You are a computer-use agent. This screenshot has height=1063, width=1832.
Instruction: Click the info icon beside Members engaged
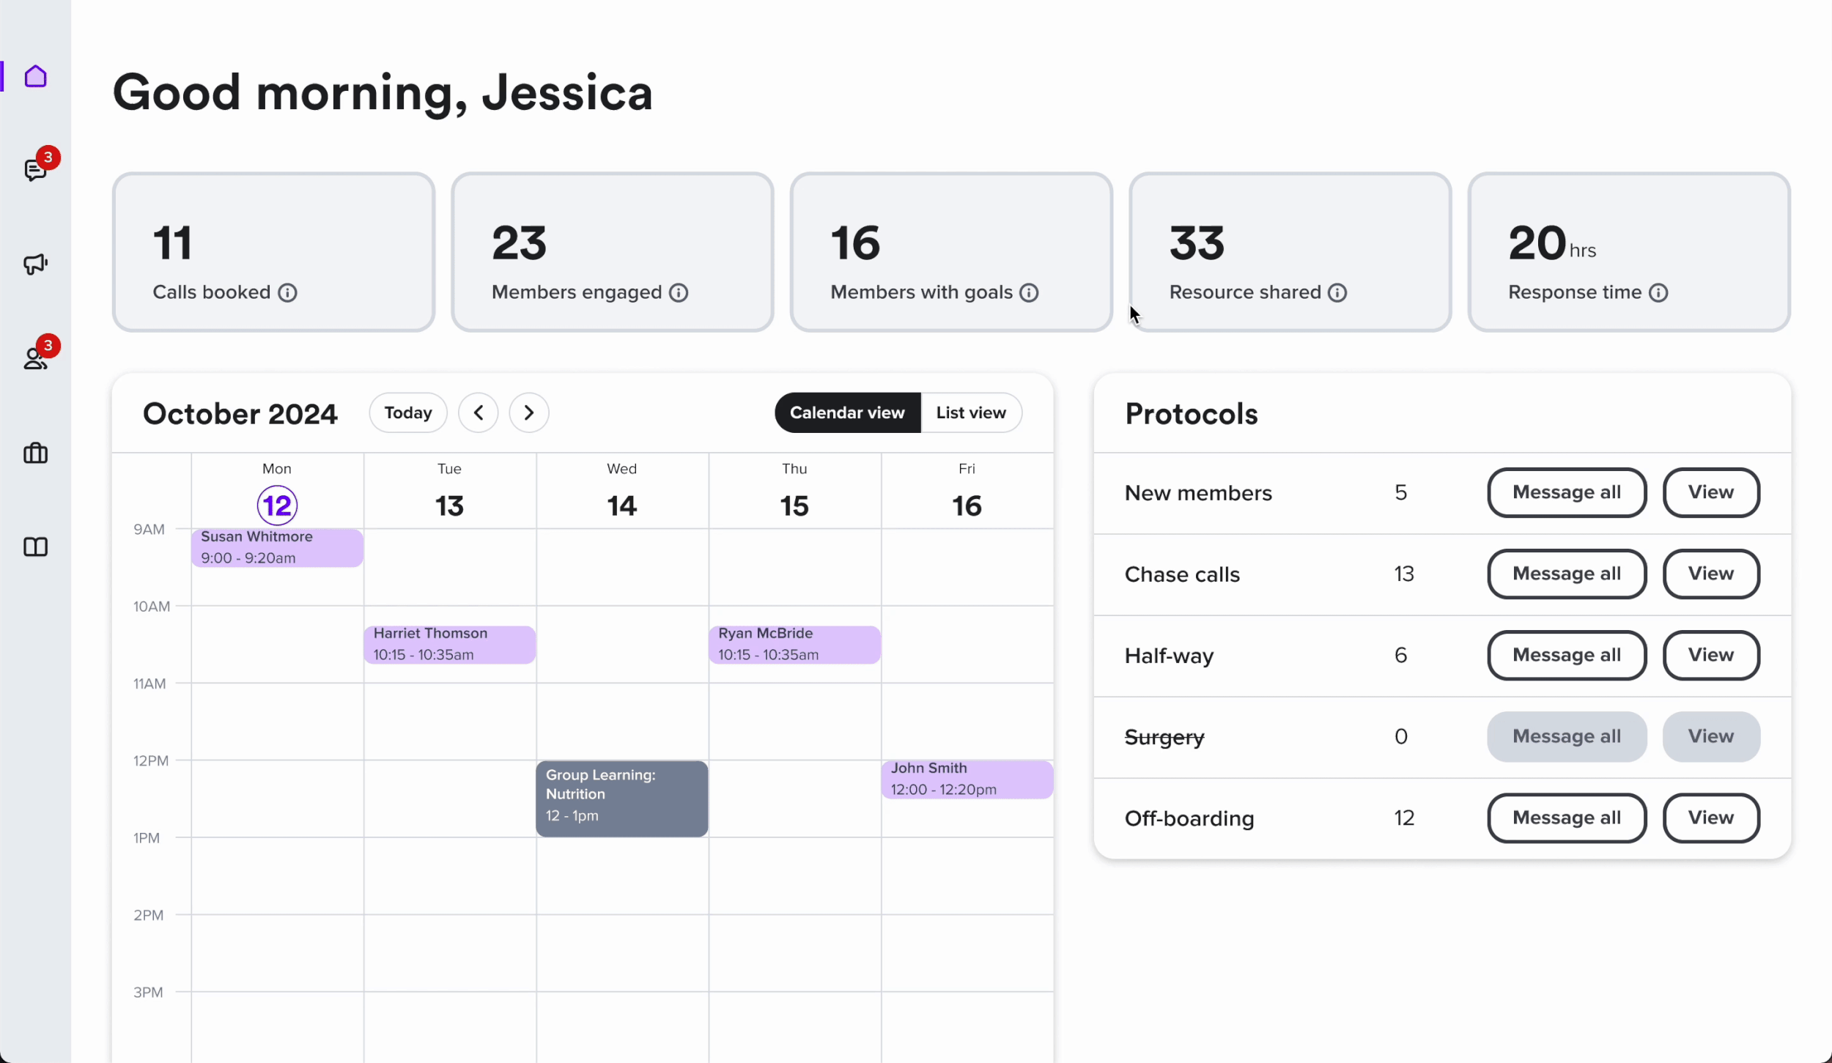coord(679,293)
